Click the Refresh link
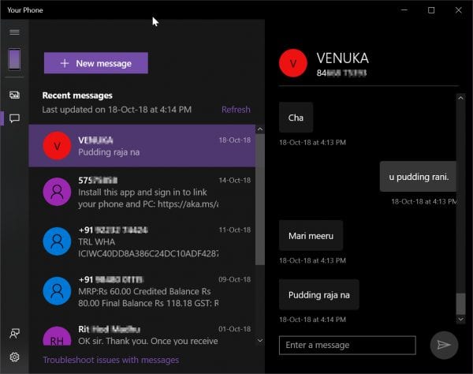 [x=236, y=110]
